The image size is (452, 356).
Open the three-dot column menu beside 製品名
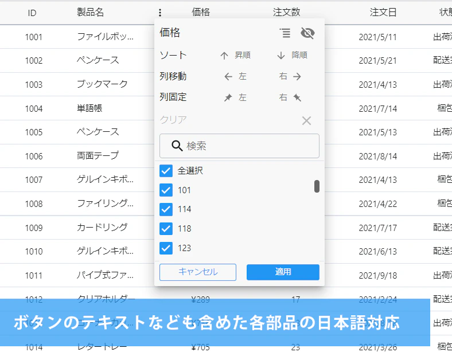click(160, 13)
